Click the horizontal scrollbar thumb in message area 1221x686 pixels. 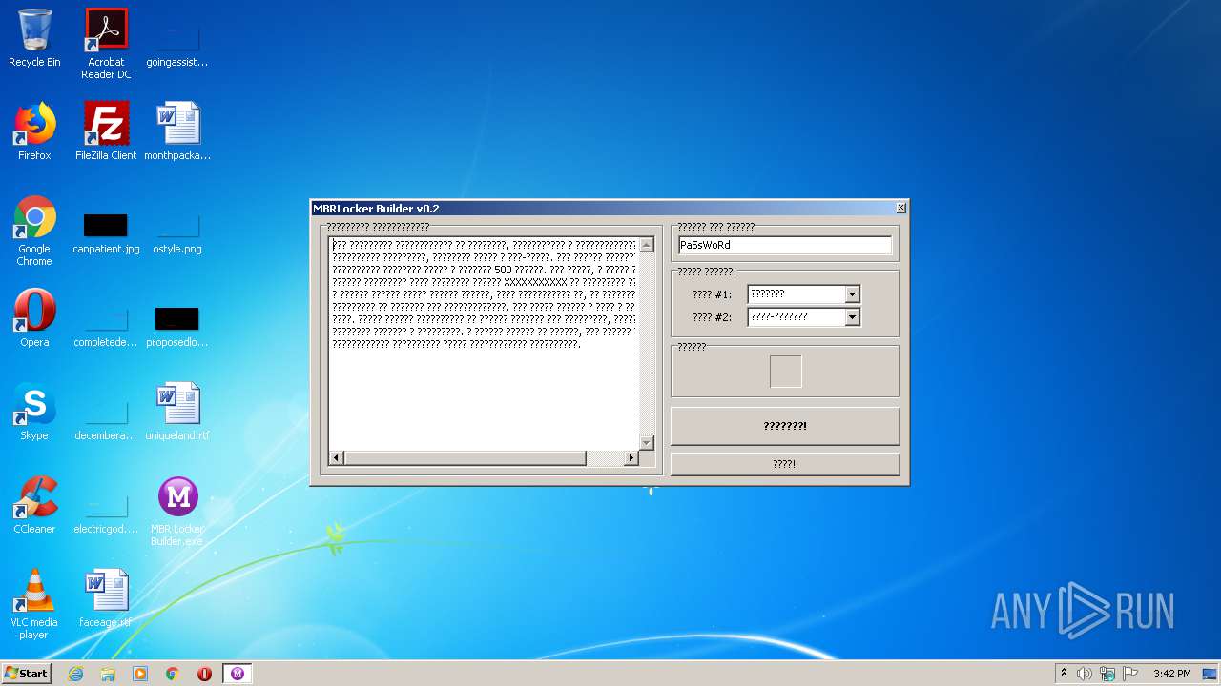point(465,458)
